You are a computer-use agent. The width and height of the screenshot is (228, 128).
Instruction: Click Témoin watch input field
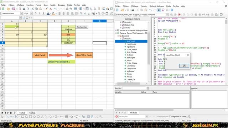[134, 88]
